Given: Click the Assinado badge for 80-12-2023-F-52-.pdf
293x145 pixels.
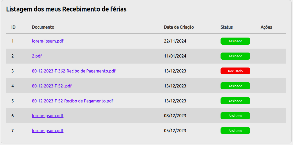Looking at the screenshot, I should tap(235, 86).
